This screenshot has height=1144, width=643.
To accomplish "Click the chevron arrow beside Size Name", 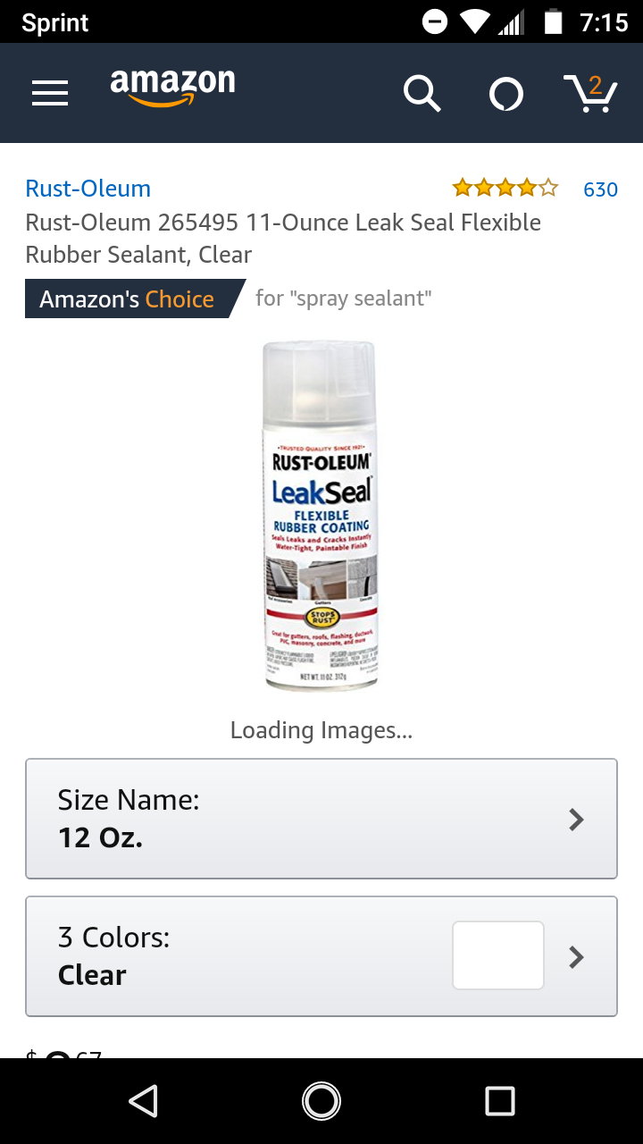I will pyautogui.click(x=577, y=820).
